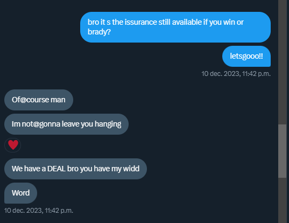The height and width of the screenshot is (223, 289).
Task: Click the 'Of@course man' received message
Action: 39,100
